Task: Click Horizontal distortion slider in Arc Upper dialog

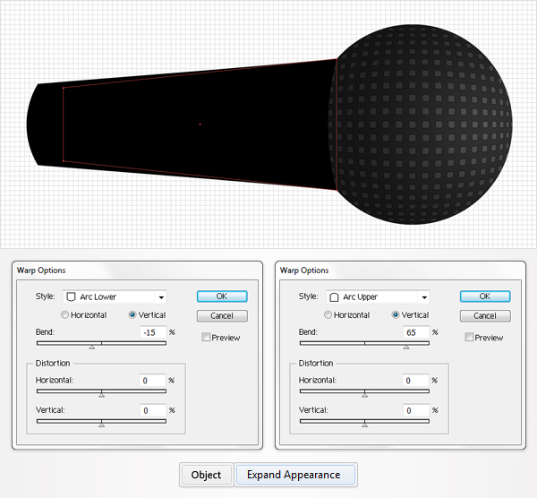Action: coord(364,391)
